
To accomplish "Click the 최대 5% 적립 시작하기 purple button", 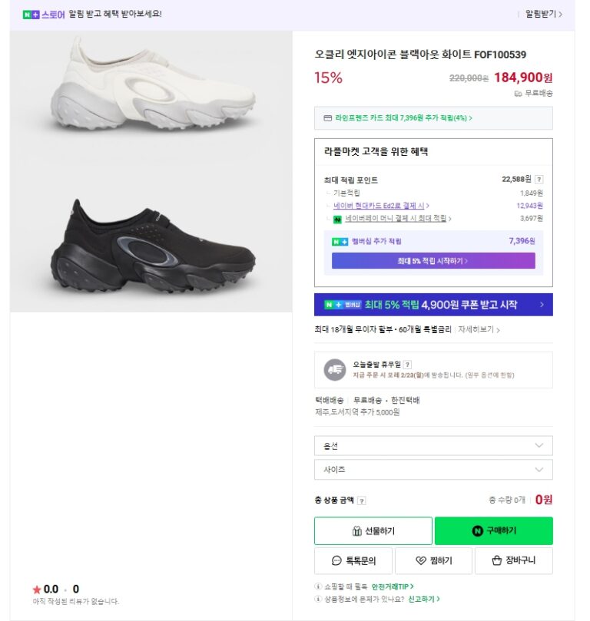I will (433, 261).
